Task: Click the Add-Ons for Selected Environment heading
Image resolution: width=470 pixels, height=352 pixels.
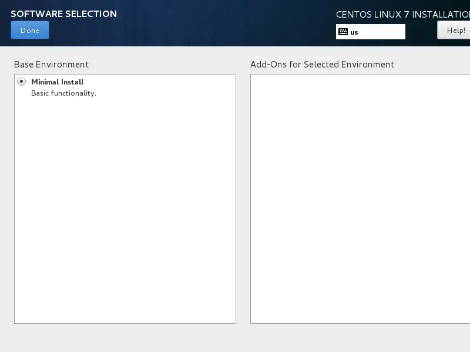Action: (x=322, y=65)
